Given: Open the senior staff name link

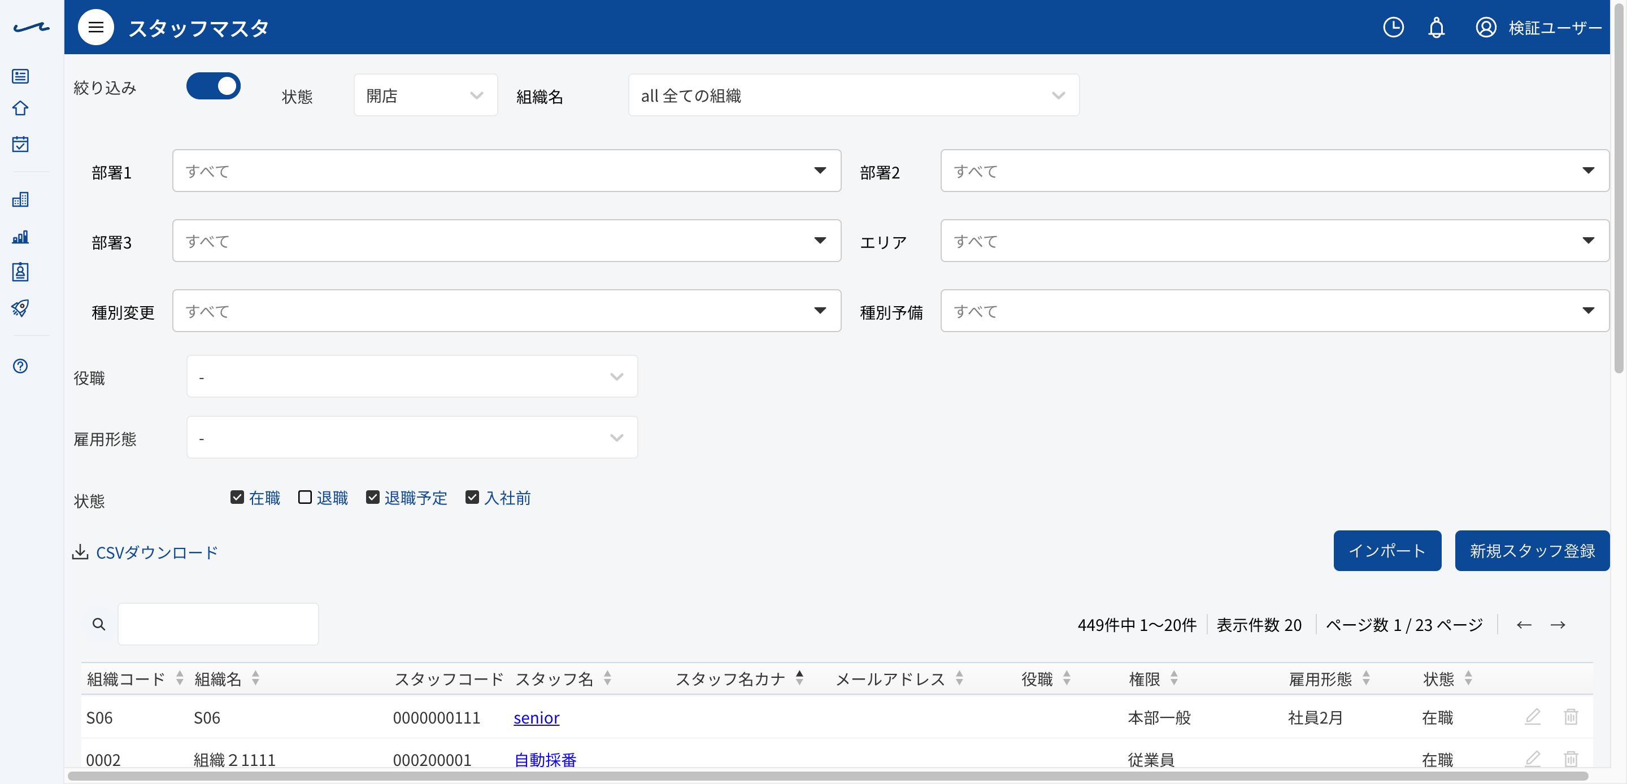Looking at the screenshot, I should (536, 718).
